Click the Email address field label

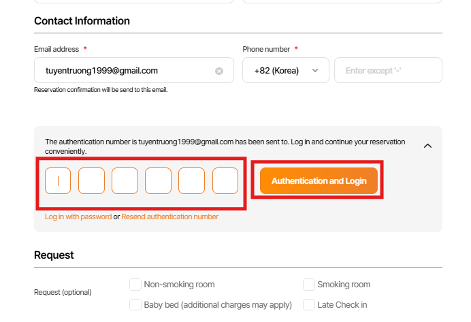[x=57, y=50]
